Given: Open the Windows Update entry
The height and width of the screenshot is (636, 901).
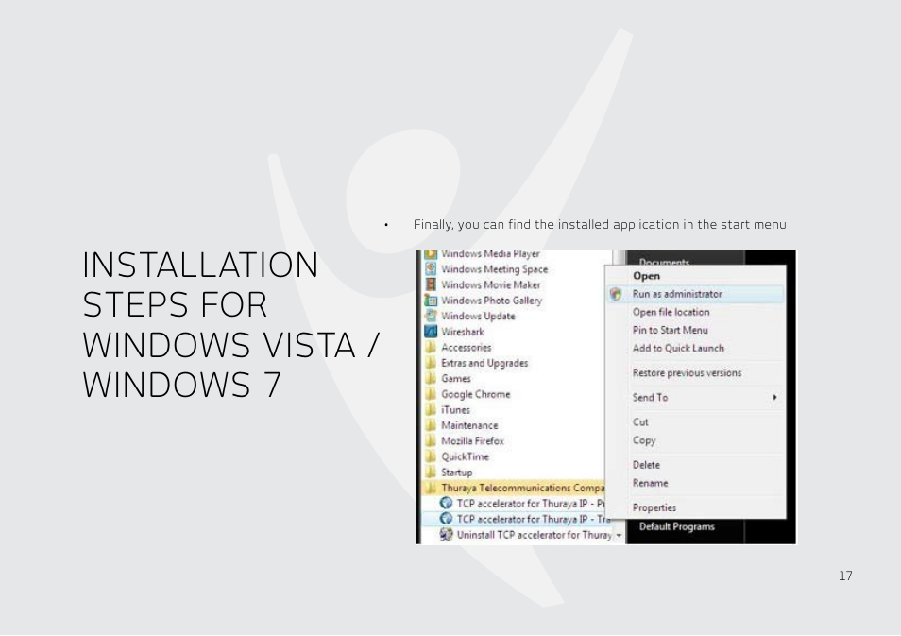Looking at the screenshot, I should coord(478,316).
